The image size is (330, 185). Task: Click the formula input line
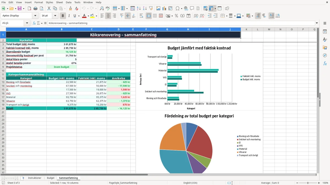[x=181, y=23]
